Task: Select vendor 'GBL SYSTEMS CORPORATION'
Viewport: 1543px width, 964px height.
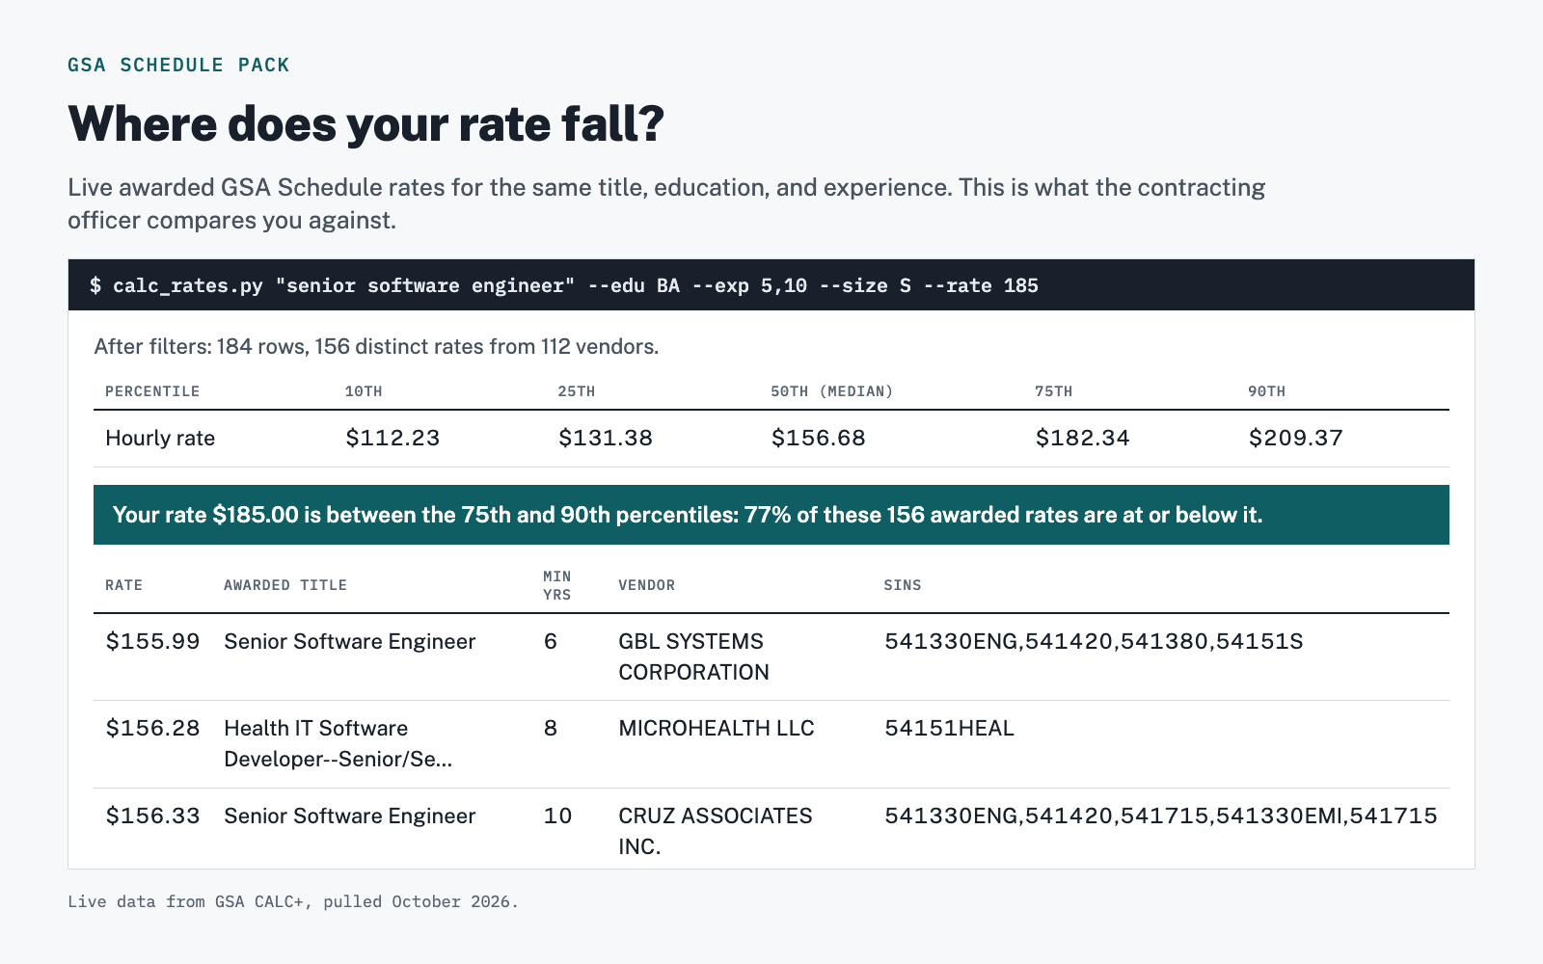Action: 694,656
